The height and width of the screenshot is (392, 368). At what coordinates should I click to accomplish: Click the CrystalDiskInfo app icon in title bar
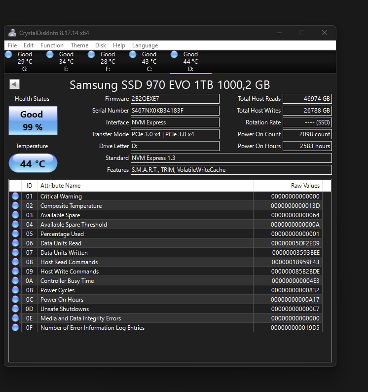point(12,33)
